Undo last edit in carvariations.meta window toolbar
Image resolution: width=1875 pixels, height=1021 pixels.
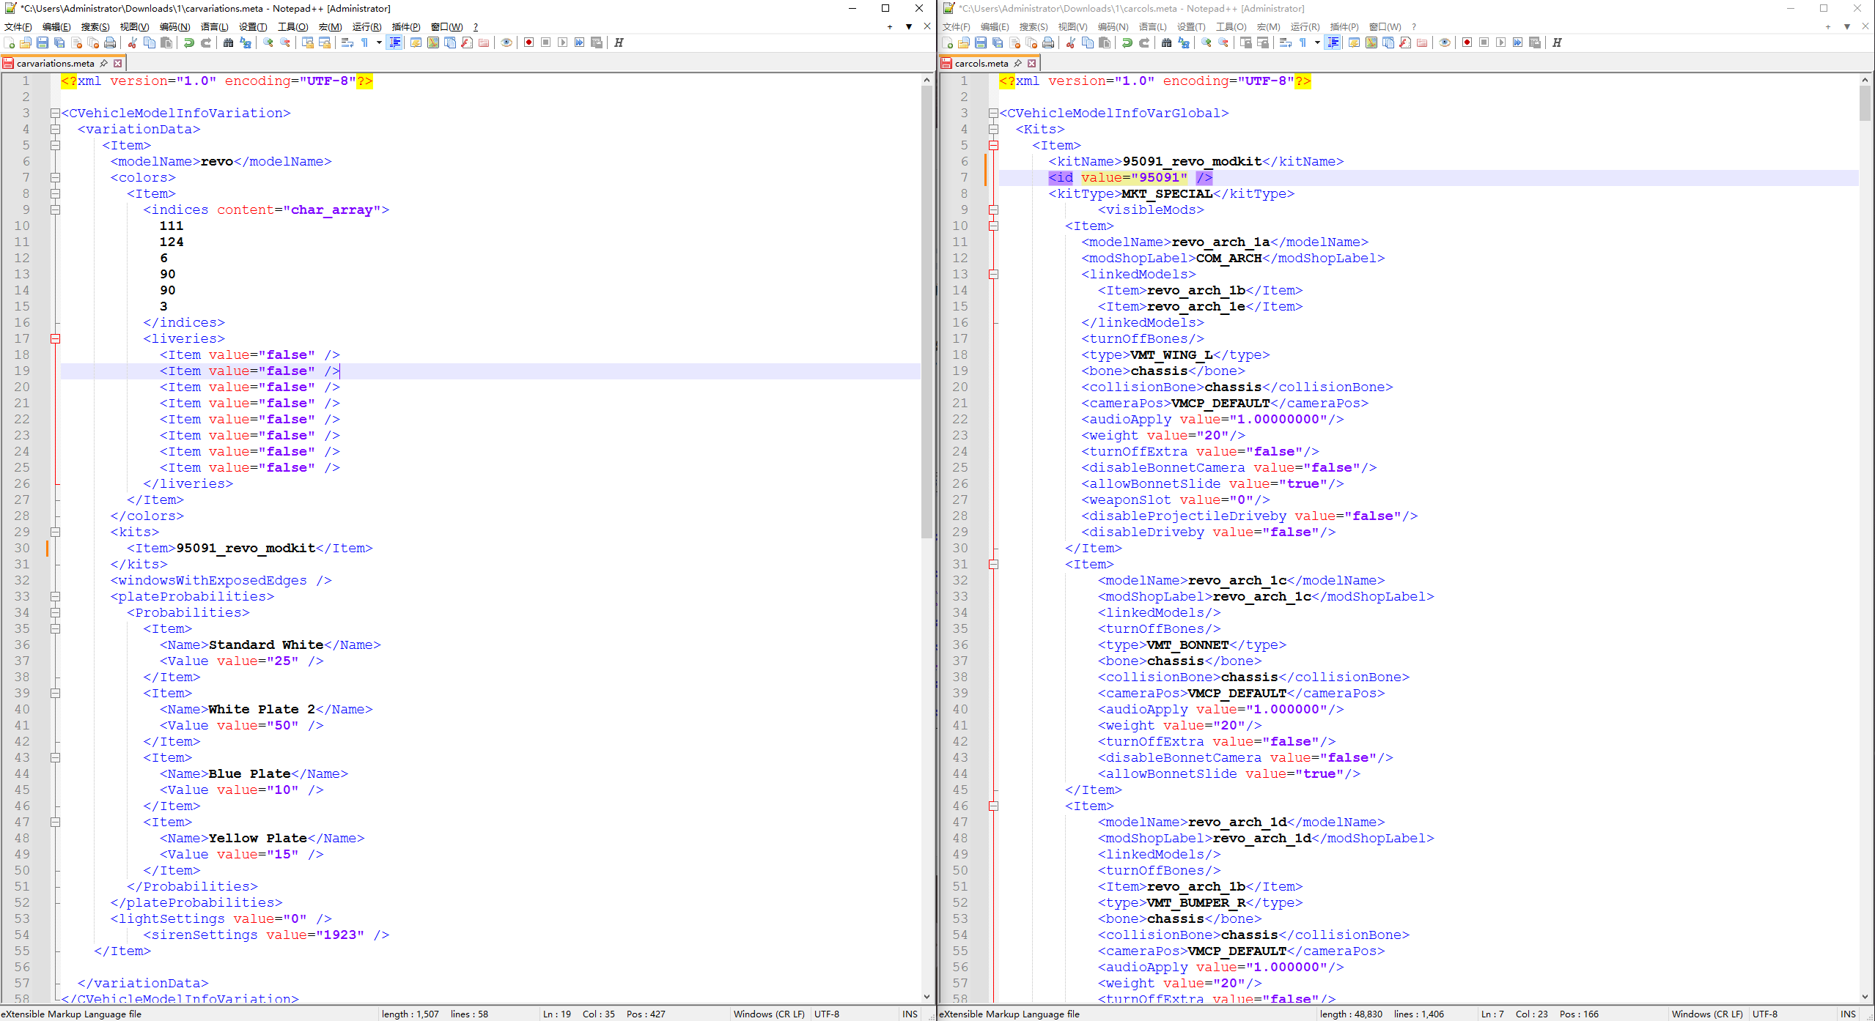click(188, 42)
